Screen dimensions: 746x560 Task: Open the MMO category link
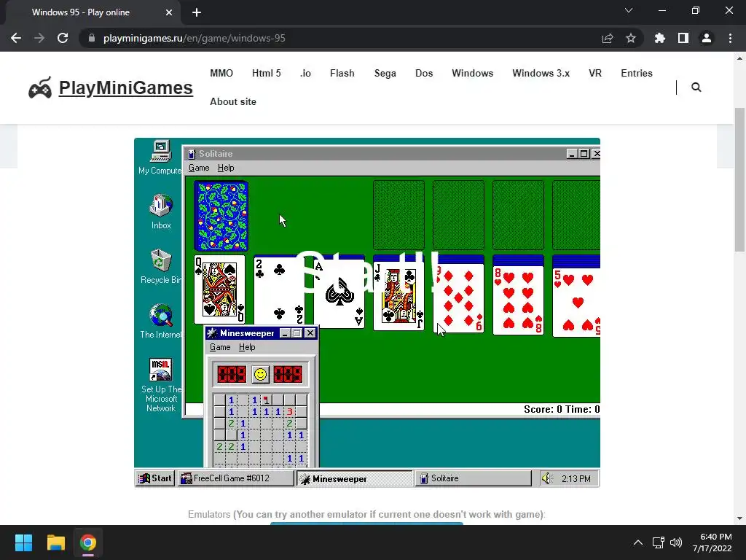[221, 74]
